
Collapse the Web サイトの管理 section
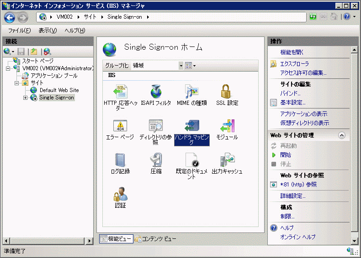point(342,135)
